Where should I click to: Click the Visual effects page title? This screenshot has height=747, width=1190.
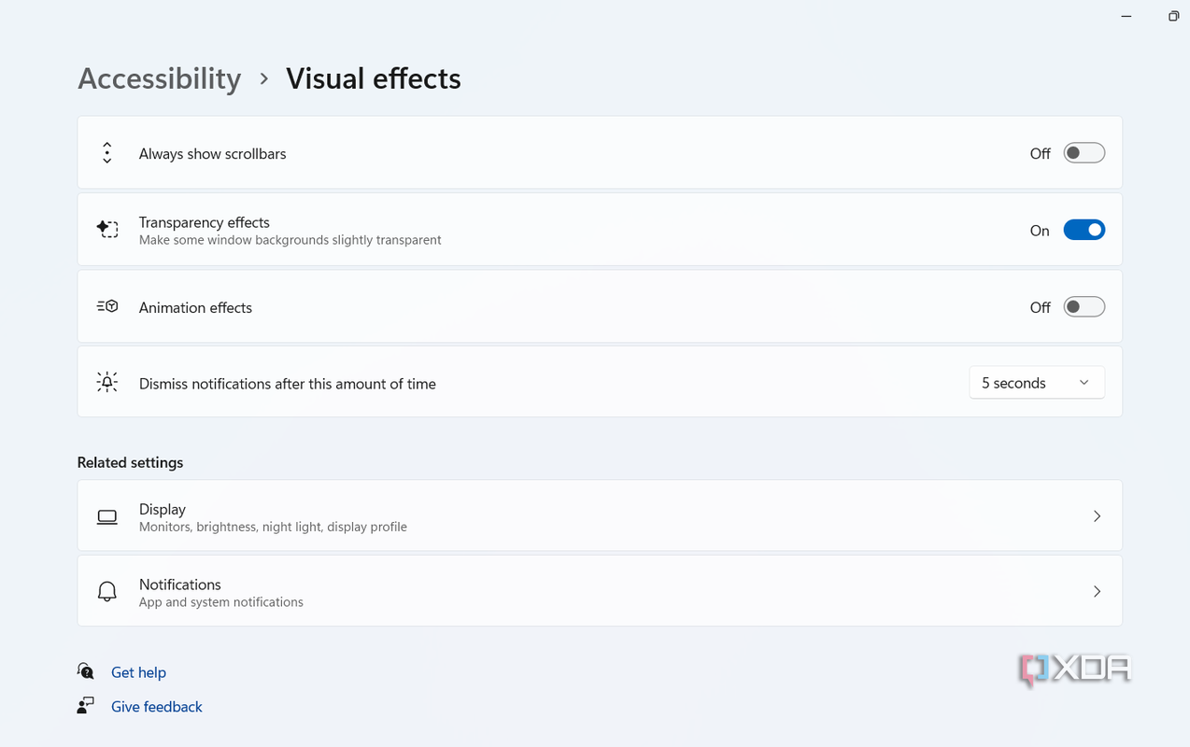point(374,78)
